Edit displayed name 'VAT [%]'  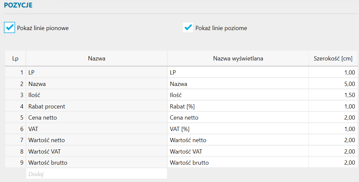click(238, 129)
